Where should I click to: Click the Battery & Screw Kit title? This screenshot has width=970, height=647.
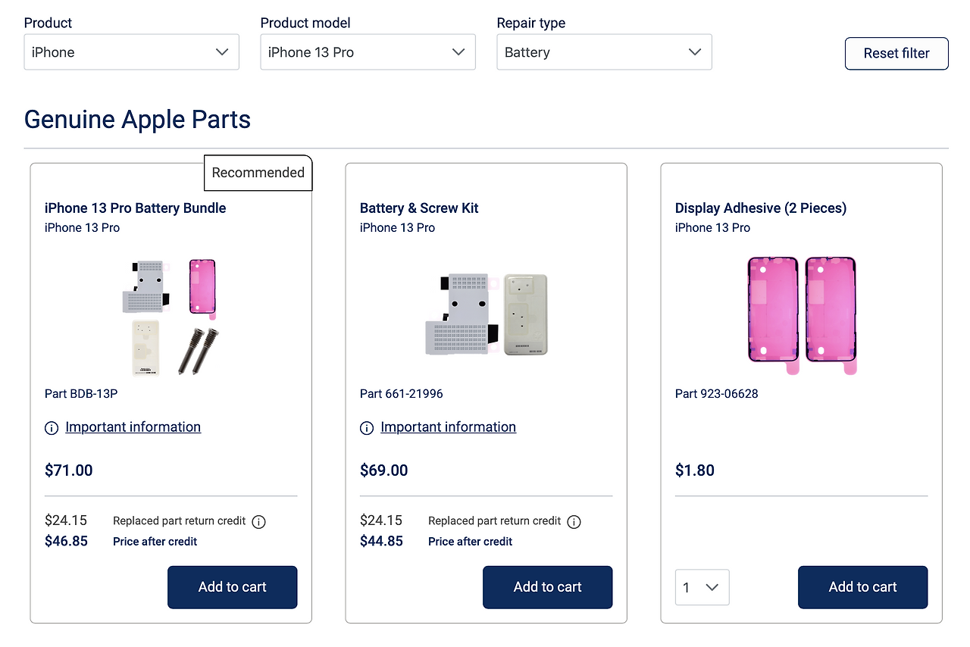tap(419, 208)
